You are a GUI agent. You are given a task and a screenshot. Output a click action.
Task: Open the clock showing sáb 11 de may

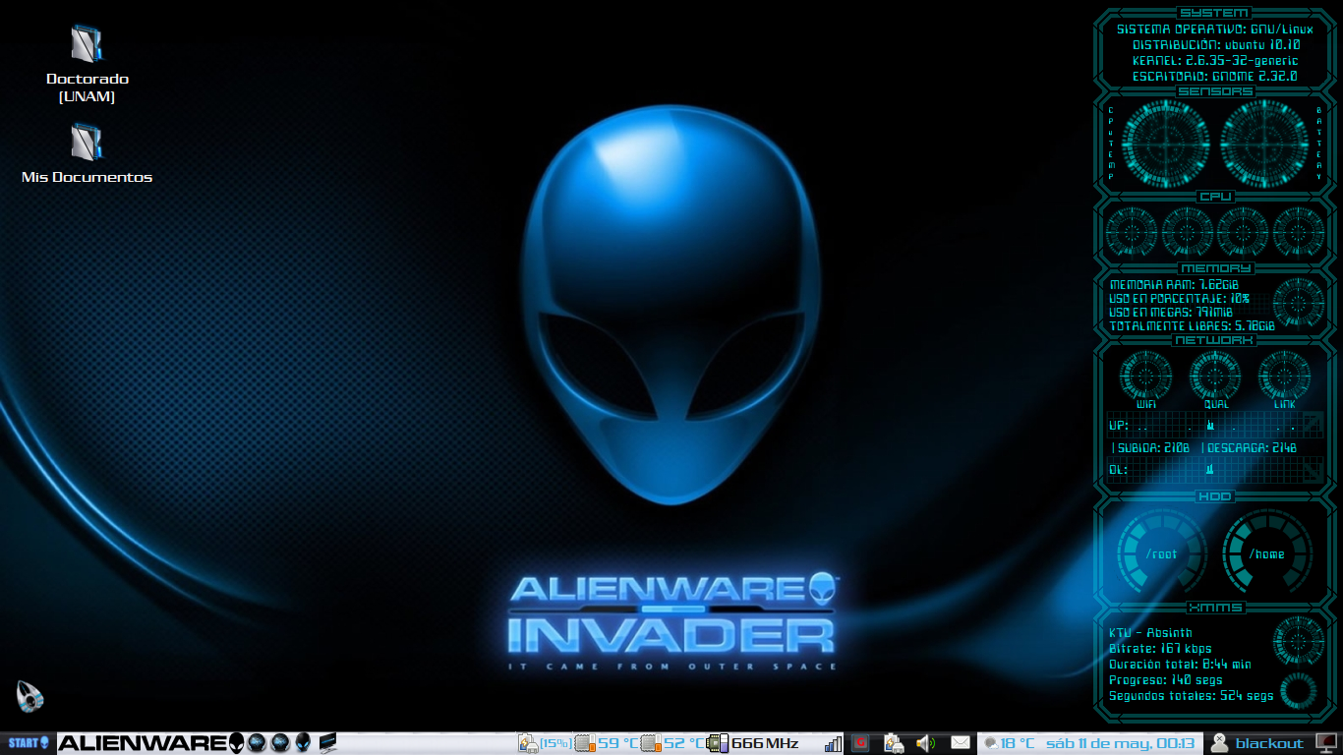tap(1120, 743)
